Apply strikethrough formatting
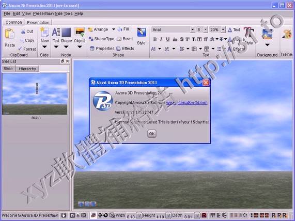Screen dimensions: 295x221 coord(175,39)
